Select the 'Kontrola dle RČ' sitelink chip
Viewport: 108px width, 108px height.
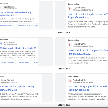point(24,62)
